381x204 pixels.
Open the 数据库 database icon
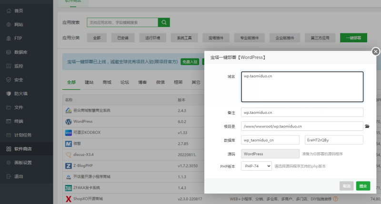9,52
